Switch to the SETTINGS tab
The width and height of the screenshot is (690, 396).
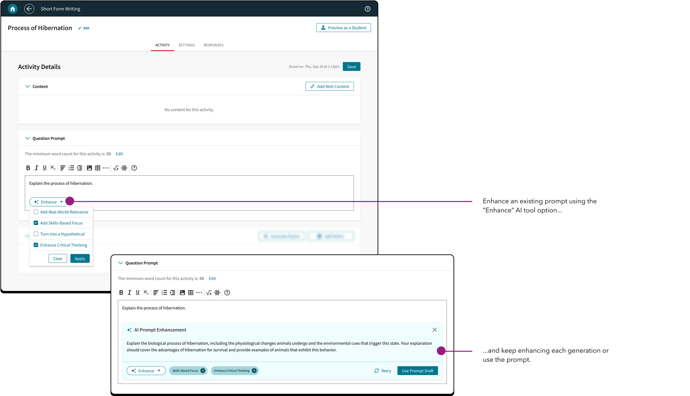187,45
